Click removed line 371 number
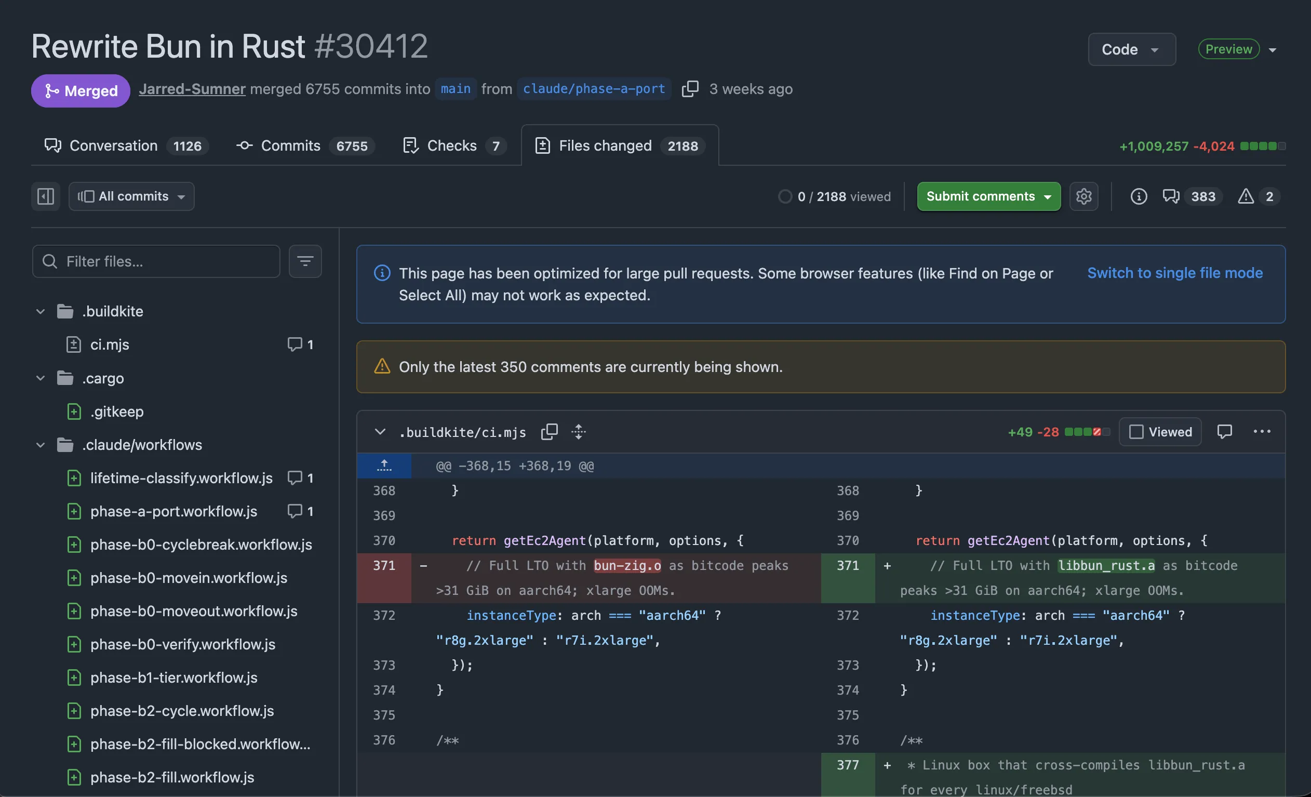This screenshot has height=797, width=1311. [x=384, y=566]
